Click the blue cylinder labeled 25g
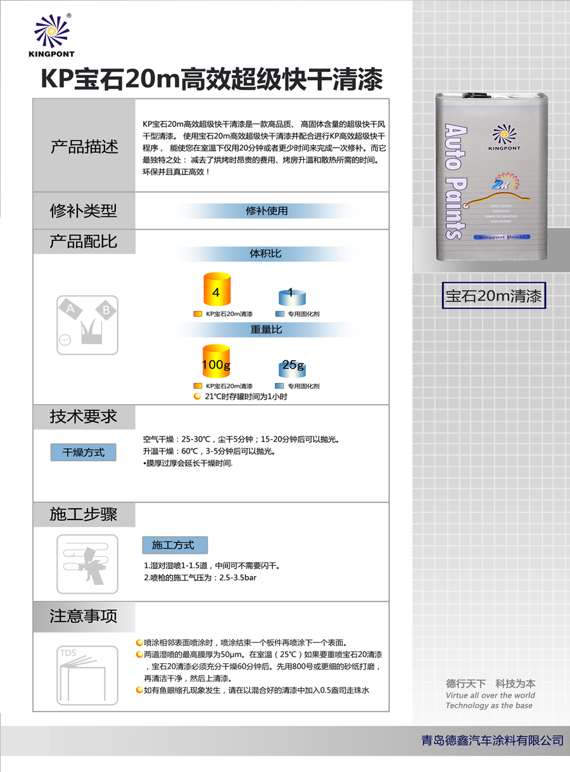Image resolution: width=570 pixels, height=772 pixels. [x=292, y=369]
